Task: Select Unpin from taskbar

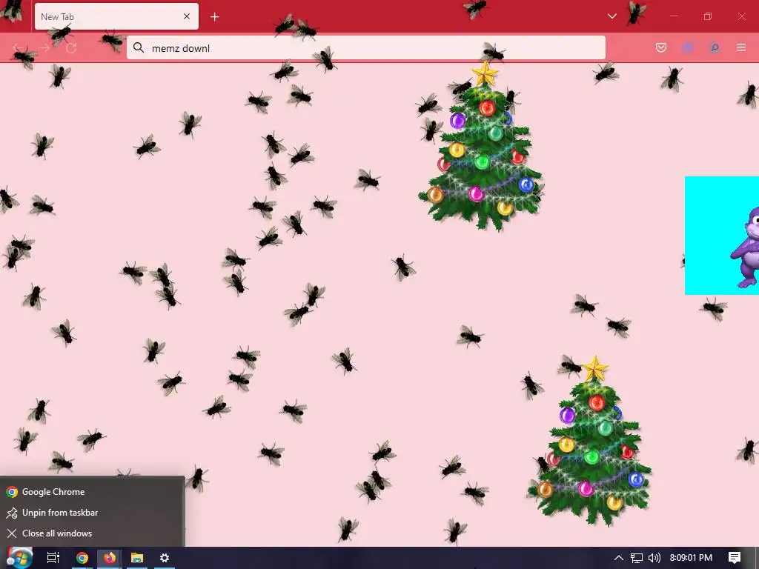Action: point(93,513)
